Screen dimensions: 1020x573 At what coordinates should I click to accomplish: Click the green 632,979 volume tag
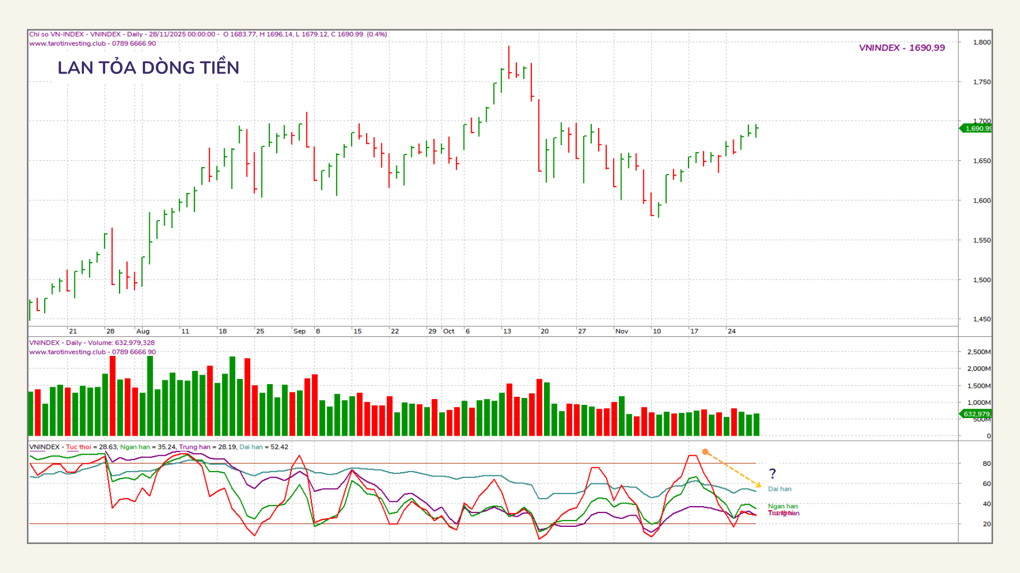(x=976, y=414)
